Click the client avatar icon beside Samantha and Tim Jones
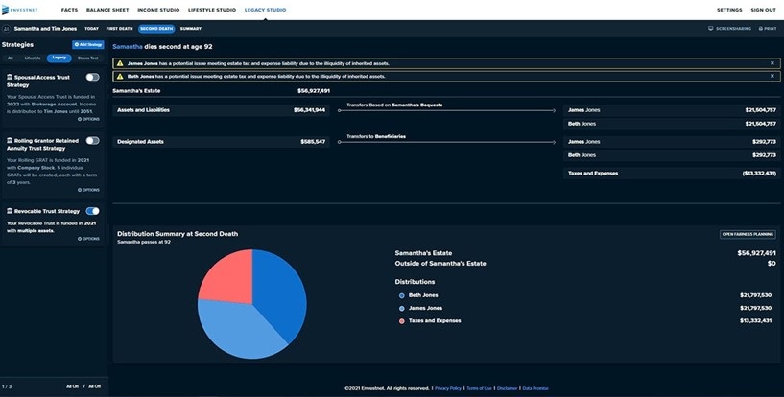Image resolution: width=784 pixels, height=397 pixels. coord(6,29)
